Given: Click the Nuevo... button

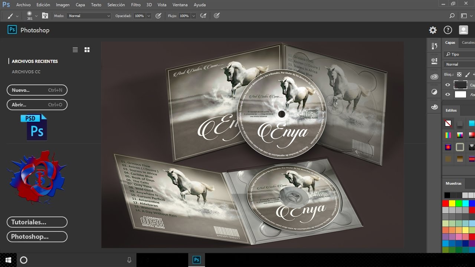Looking at the screenshot, I should tap(37, 90).
